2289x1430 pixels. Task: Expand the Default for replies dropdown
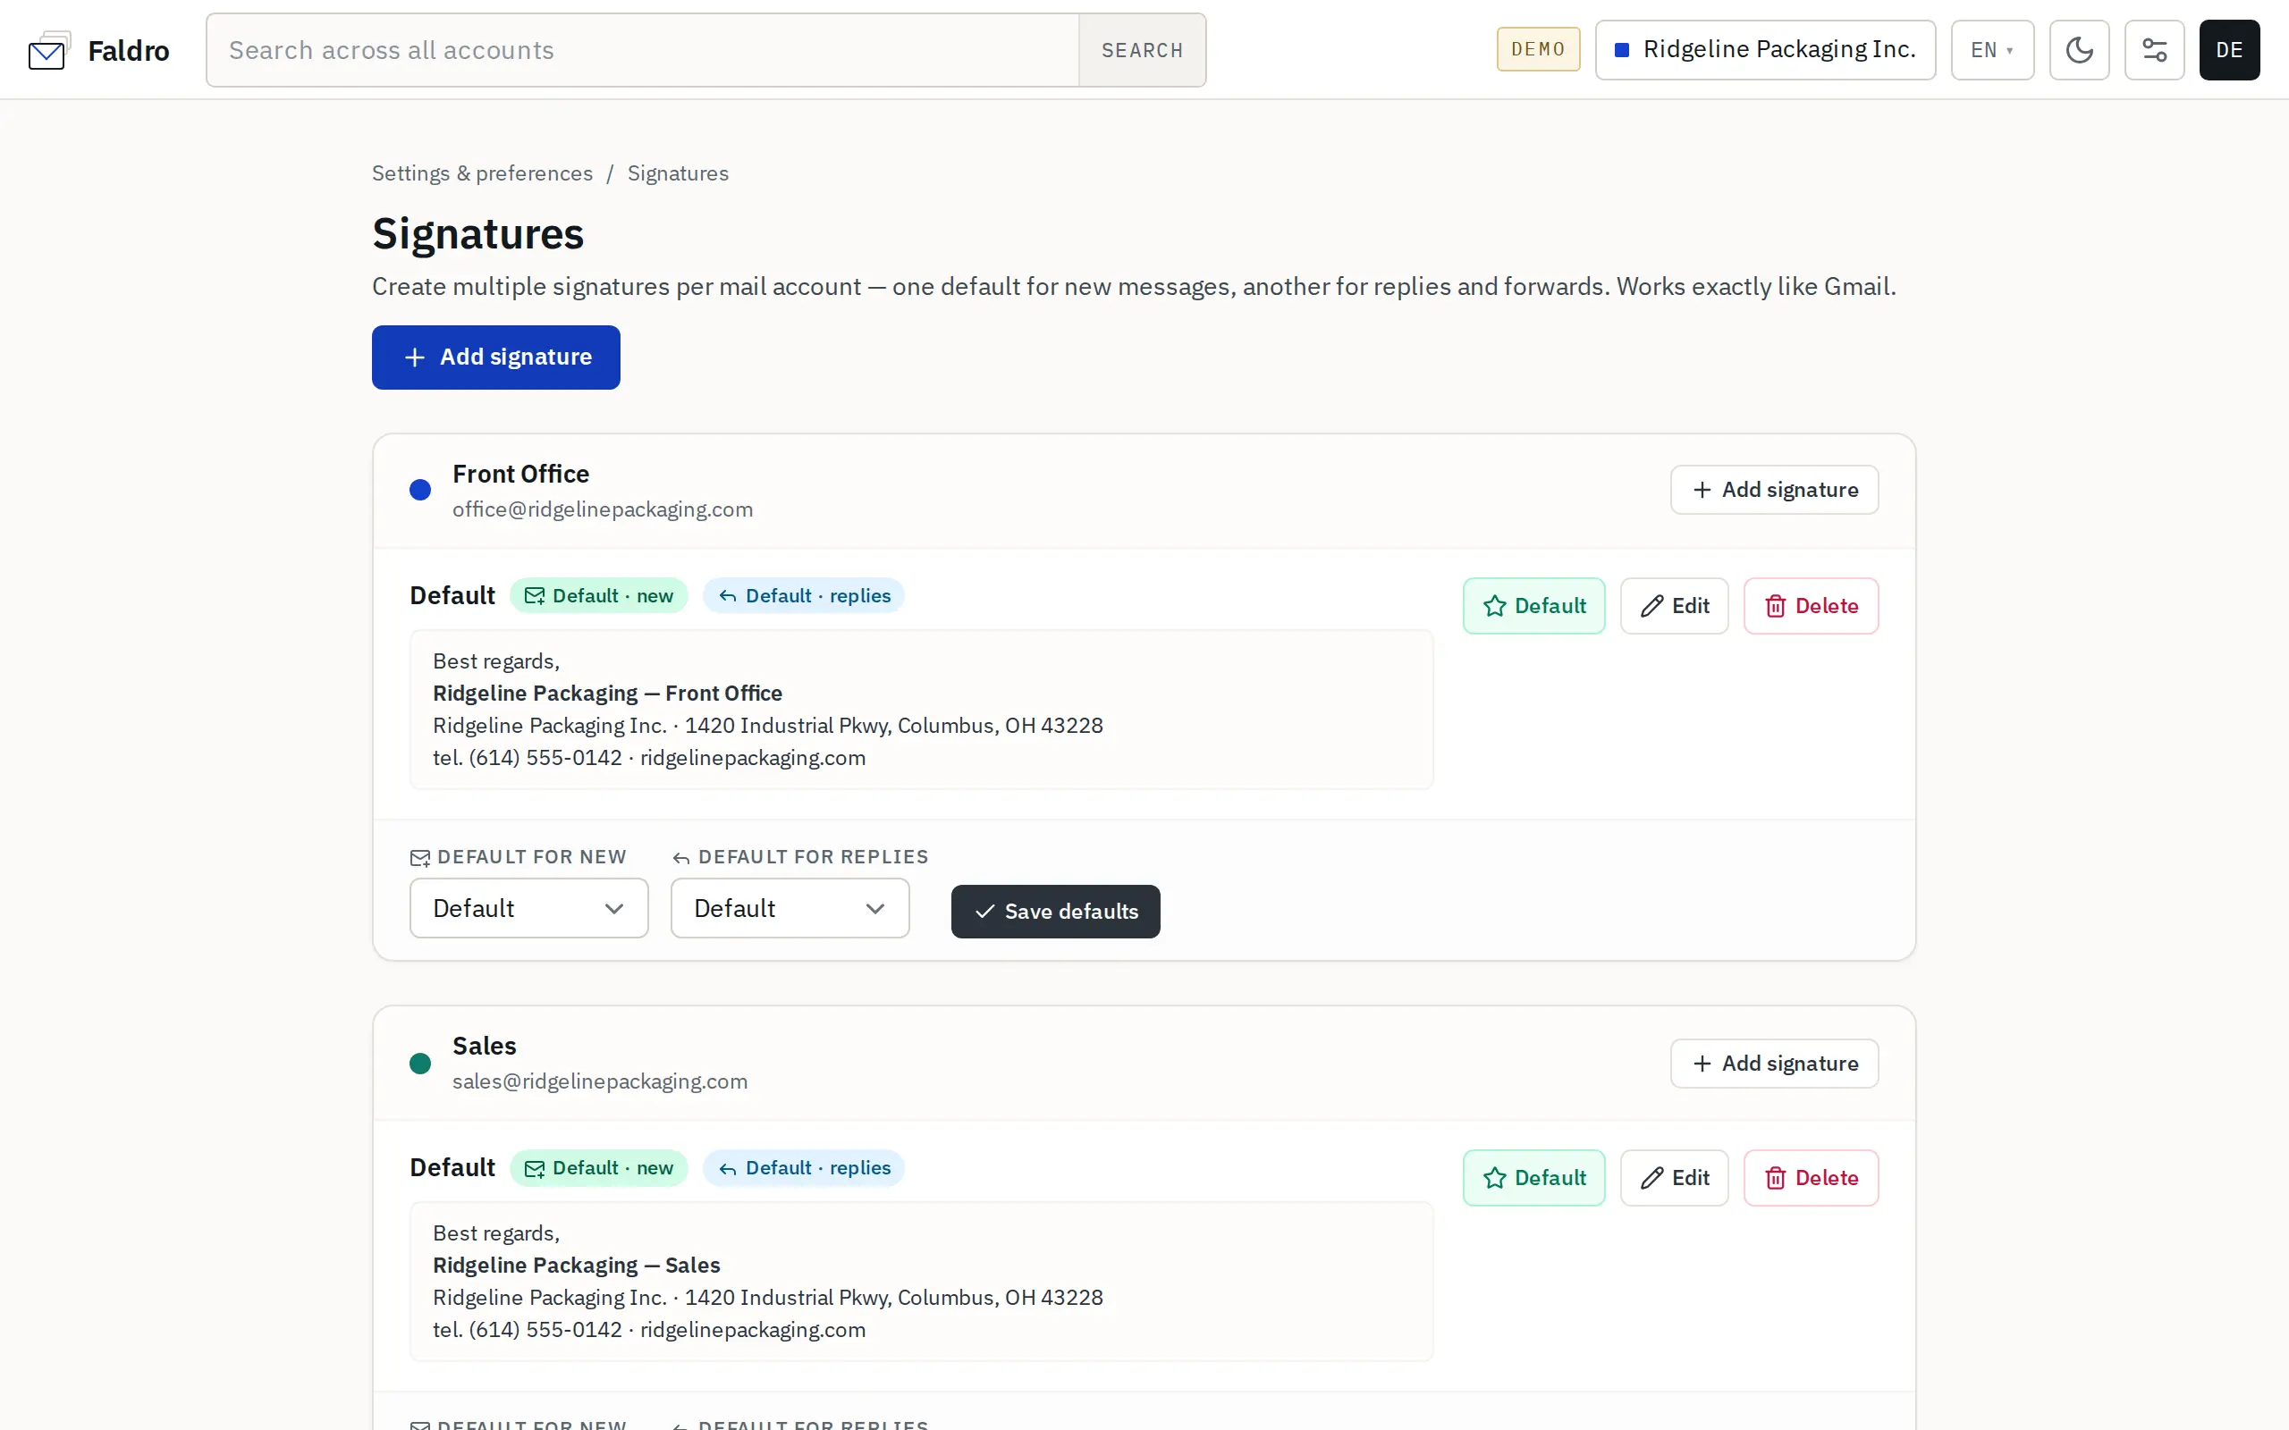coord(790,908)
